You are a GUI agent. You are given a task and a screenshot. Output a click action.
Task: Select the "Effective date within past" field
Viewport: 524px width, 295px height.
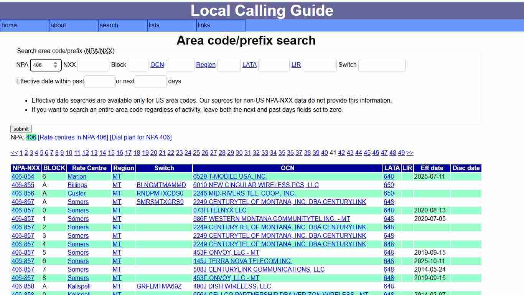tap(99, 81)
